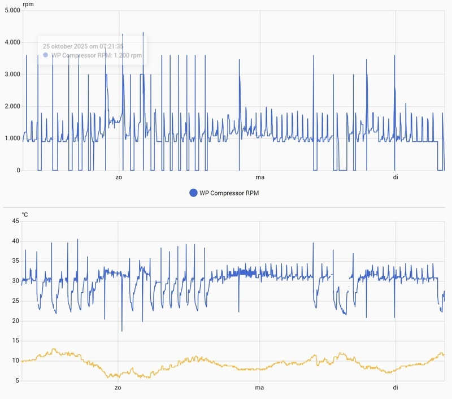Select the 'ma' label on the temperature chart

(259, 388)
